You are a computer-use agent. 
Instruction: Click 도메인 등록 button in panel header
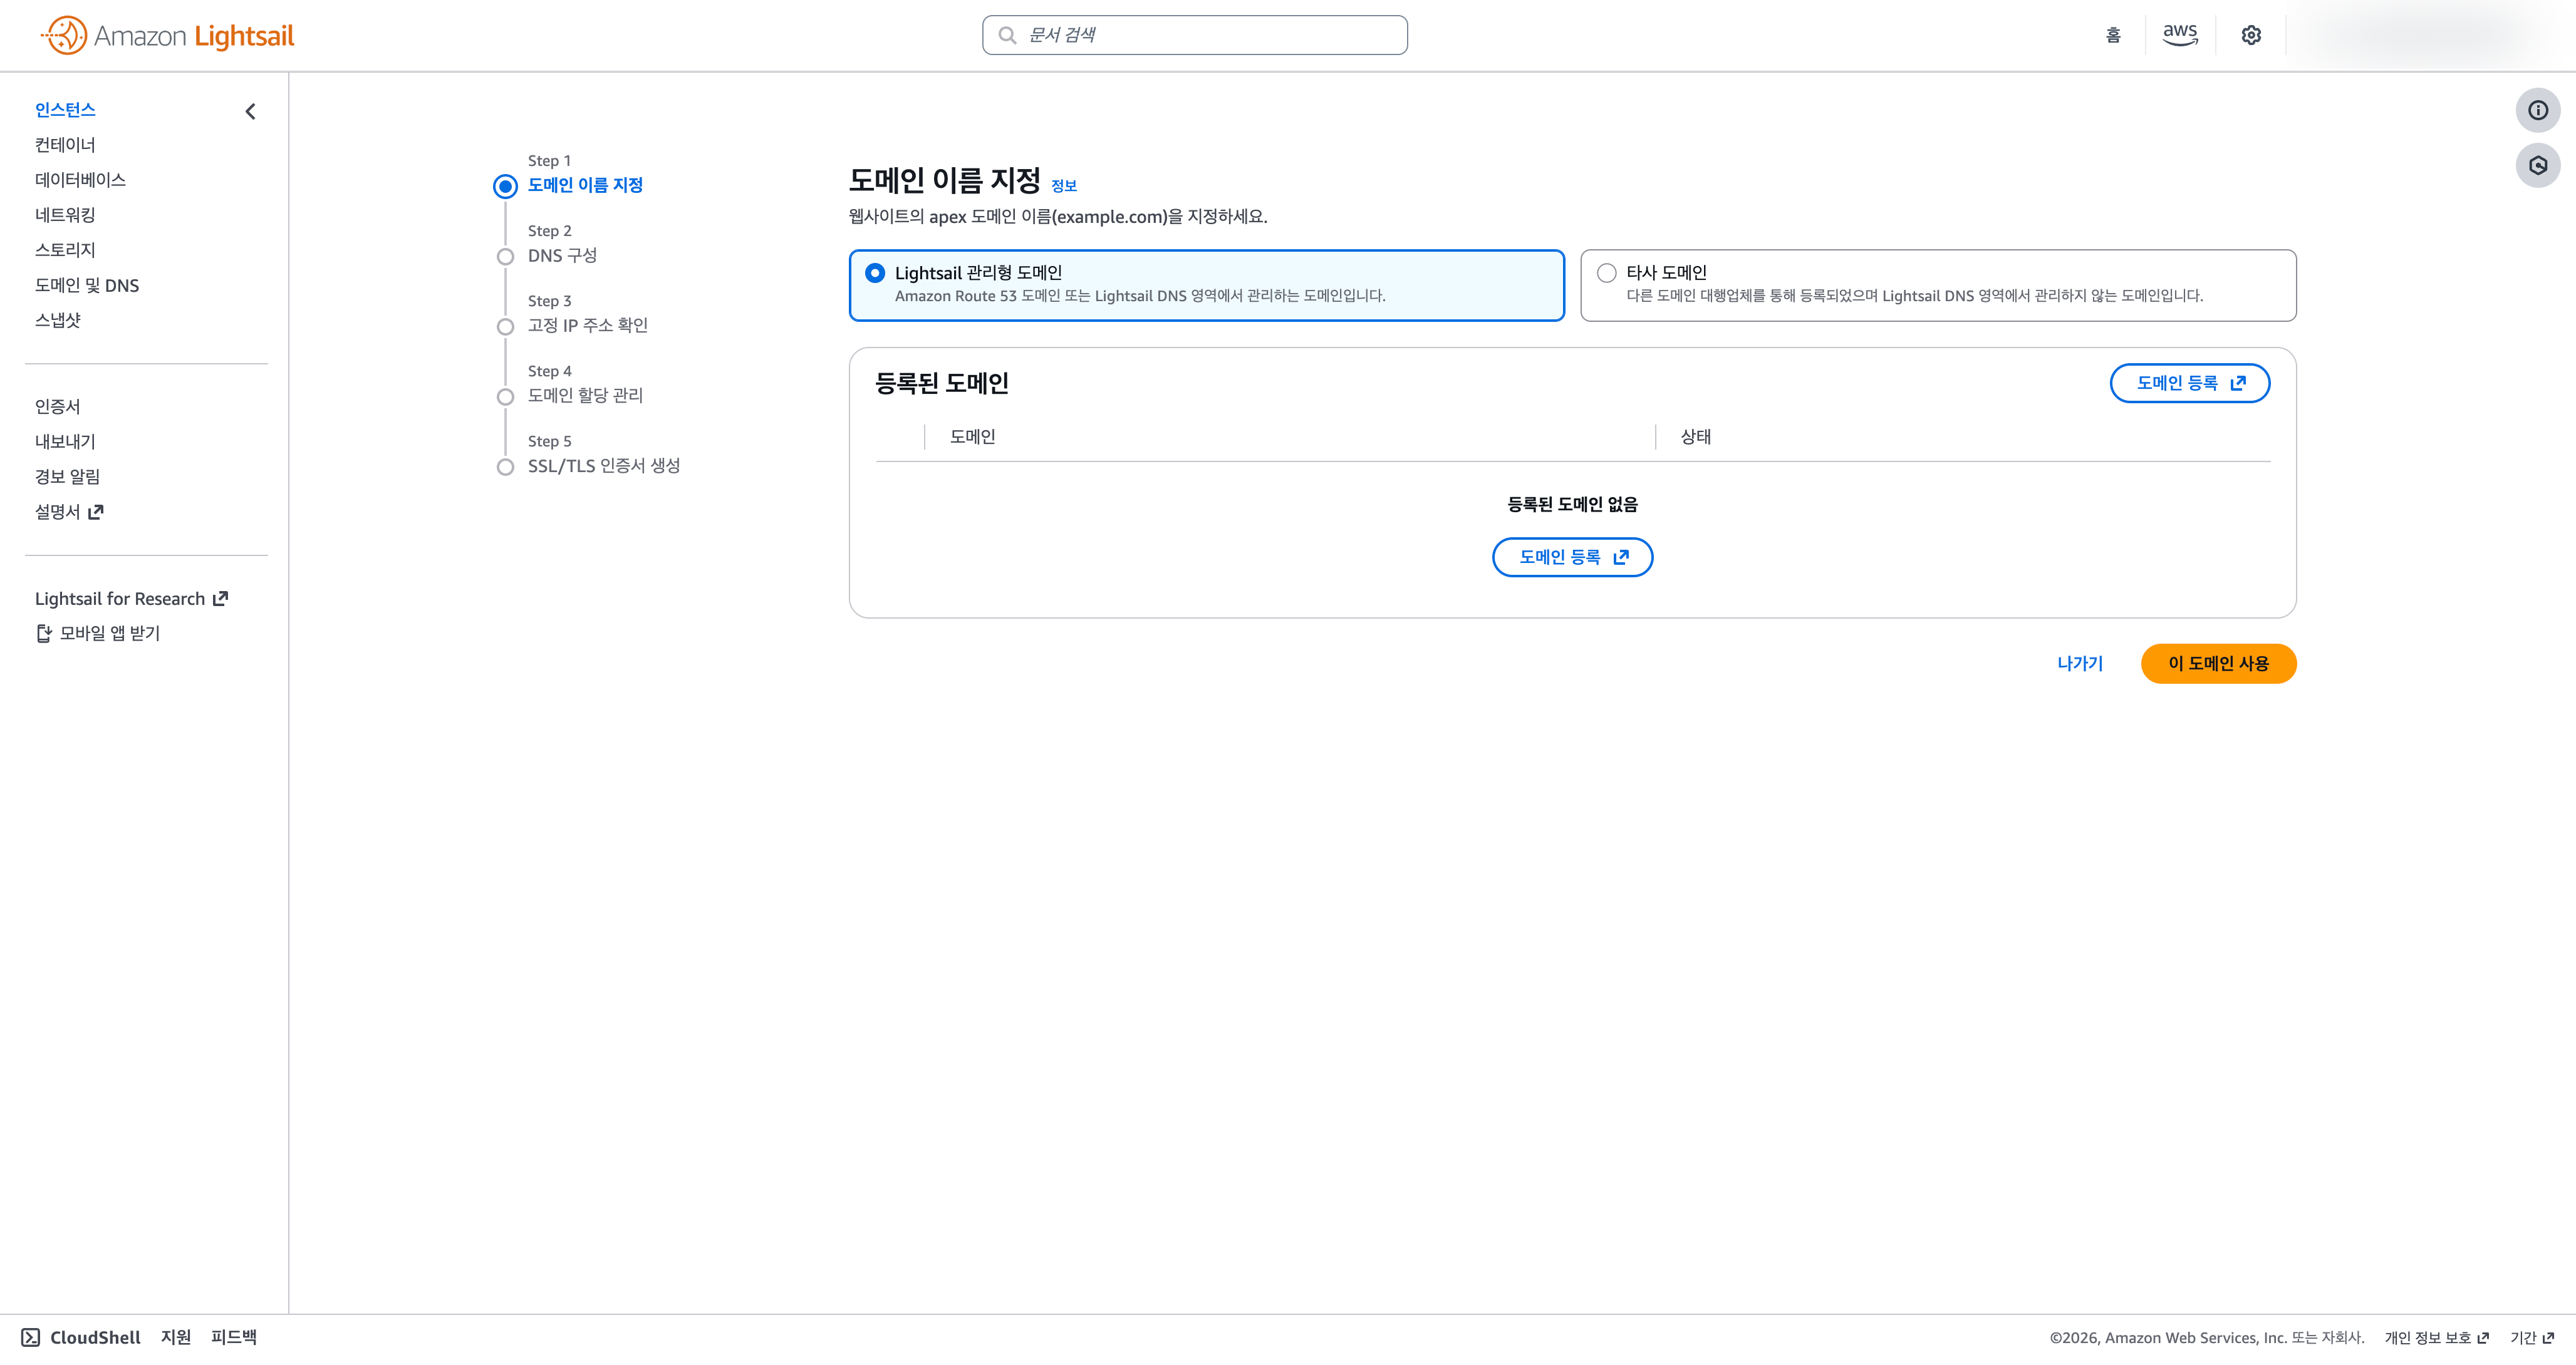[x=2190, y=383]
